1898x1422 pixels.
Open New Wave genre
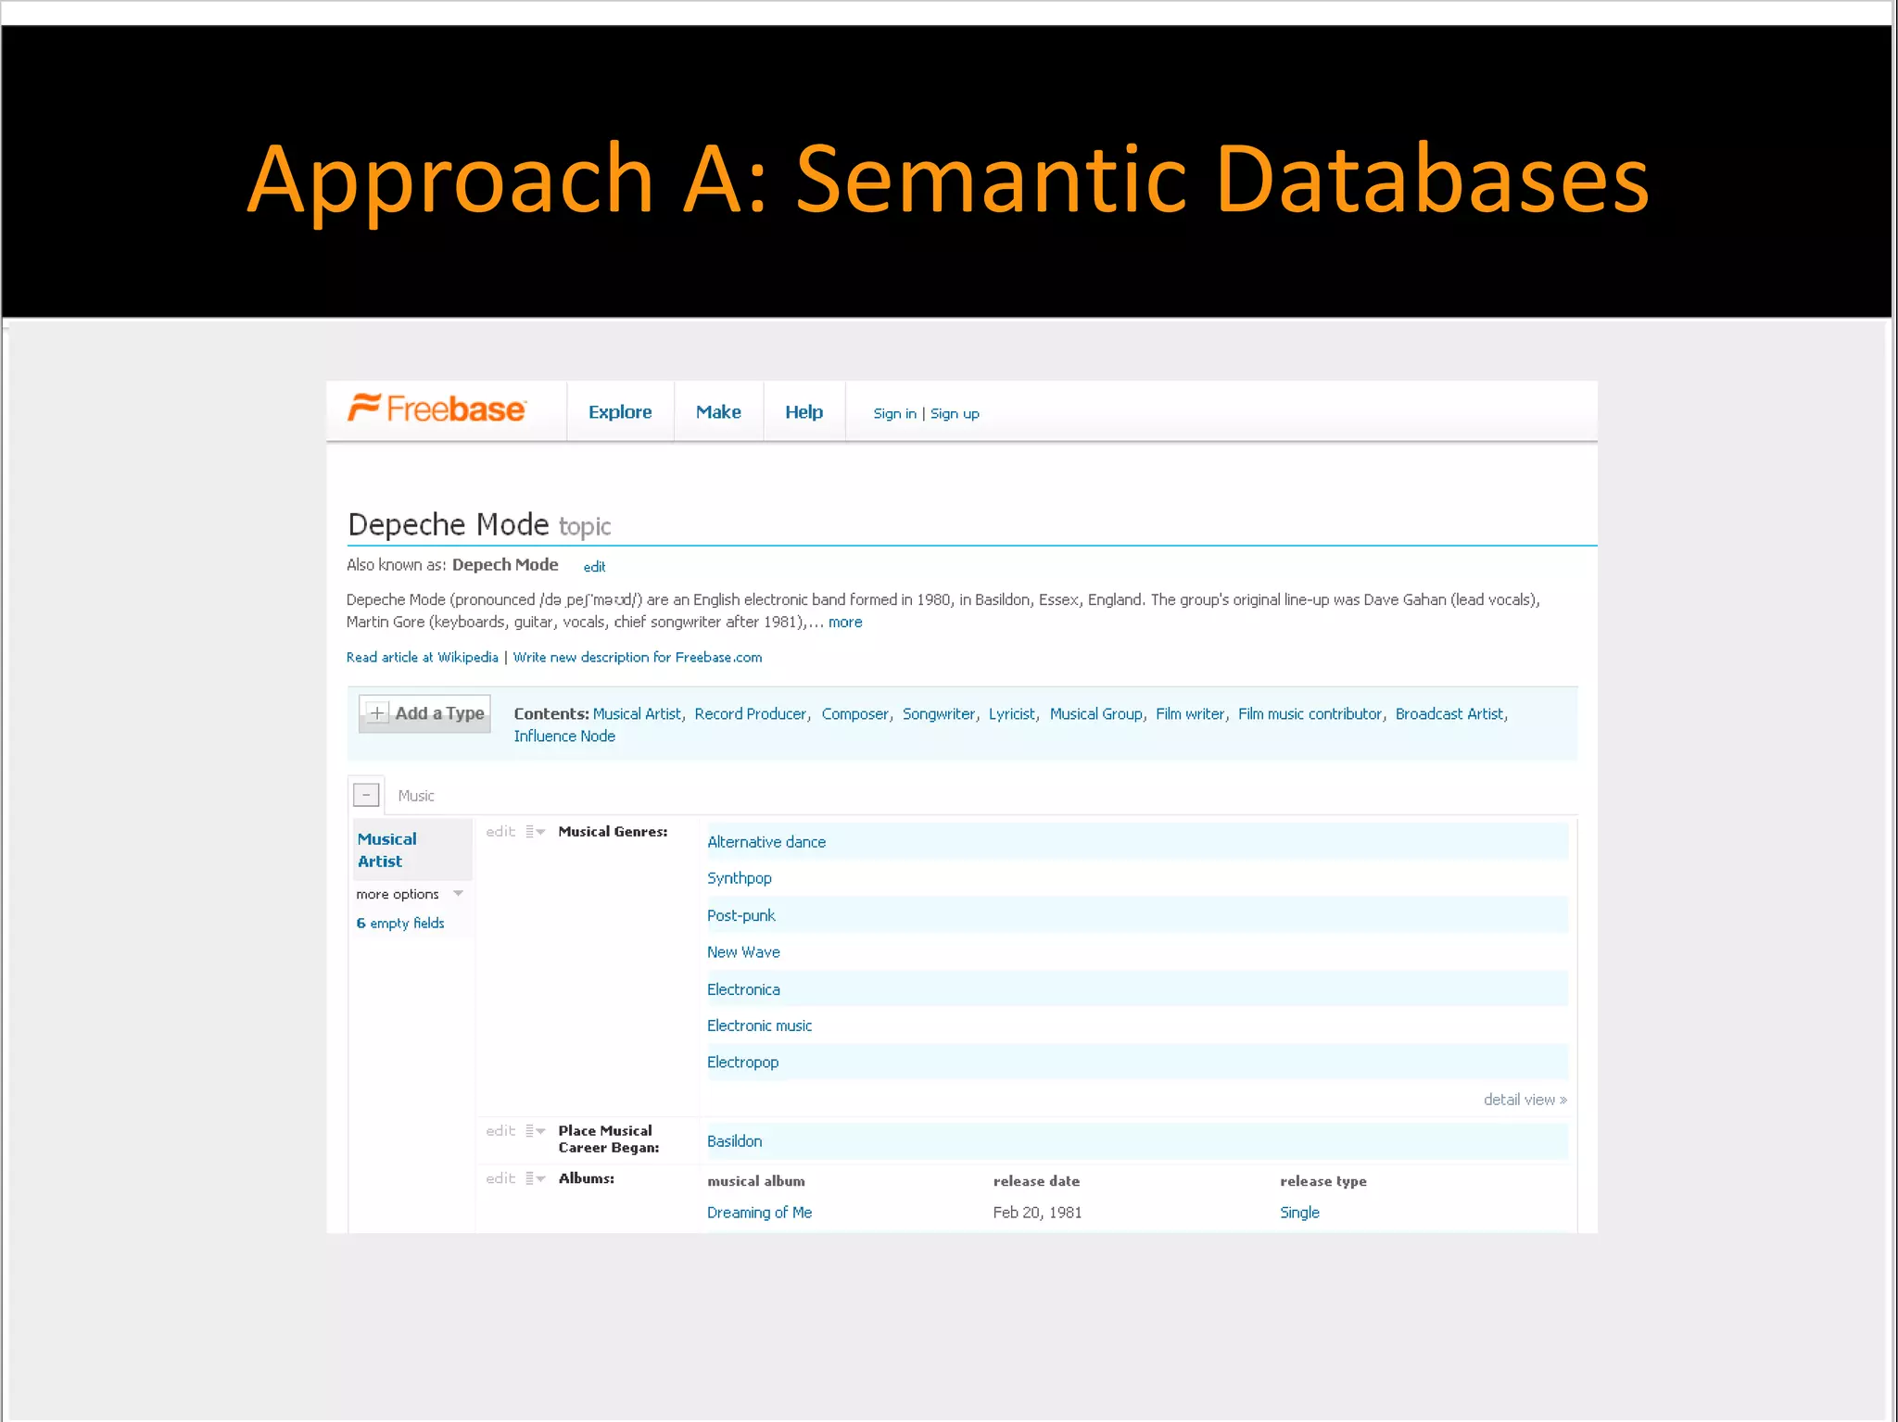(x=743, y=952)
